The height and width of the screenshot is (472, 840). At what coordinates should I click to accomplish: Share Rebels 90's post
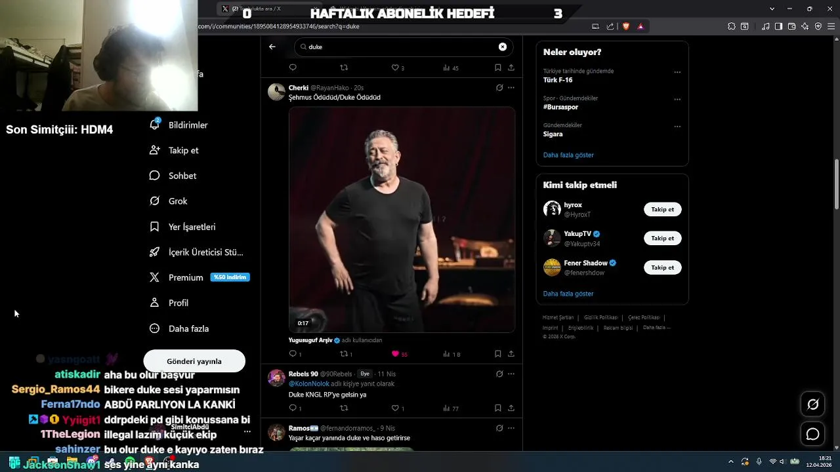coord(511,408)
